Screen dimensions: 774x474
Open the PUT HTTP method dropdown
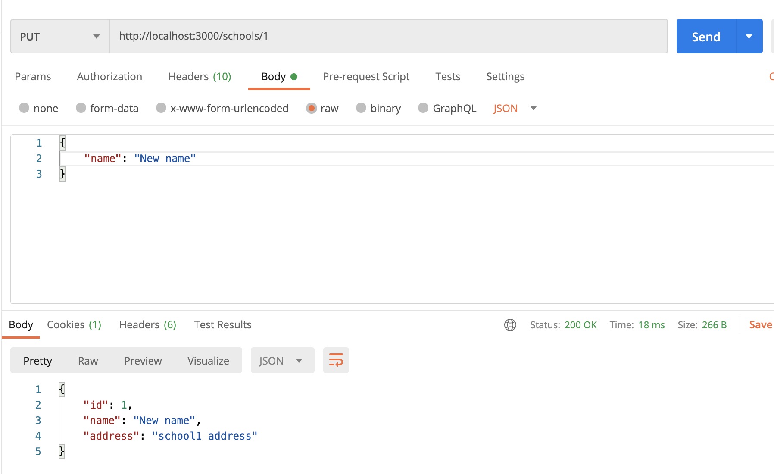pyautogui.click(x=60, y=36)
